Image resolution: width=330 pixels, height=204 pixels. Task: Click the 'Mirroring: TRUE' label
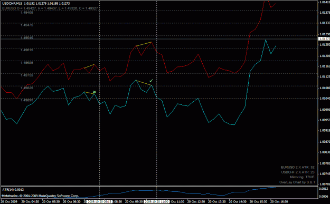(x=302, y=177)
